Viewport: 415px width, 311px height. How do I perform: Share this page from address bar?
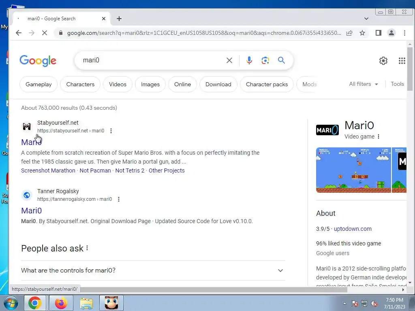point(349,33)
